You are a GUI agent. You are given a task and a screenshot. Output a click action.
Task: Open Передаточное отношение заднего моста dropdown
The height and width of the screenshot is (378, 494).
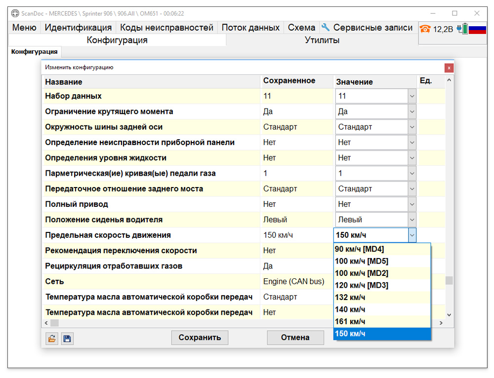pos(412,189)
